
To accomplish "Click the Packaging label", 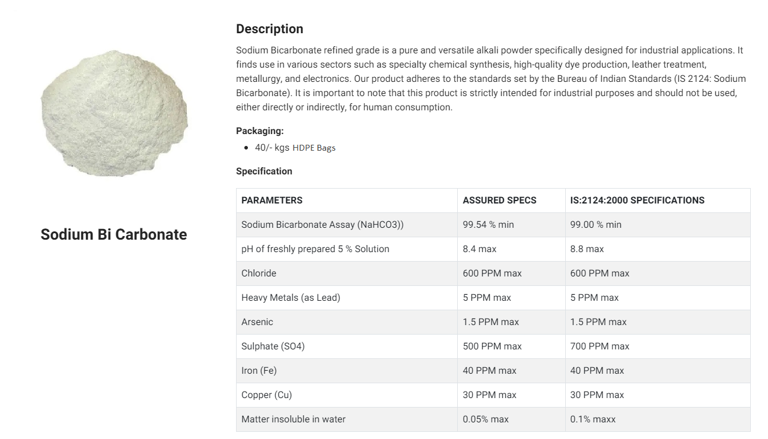I will click(x=260, y=131).
